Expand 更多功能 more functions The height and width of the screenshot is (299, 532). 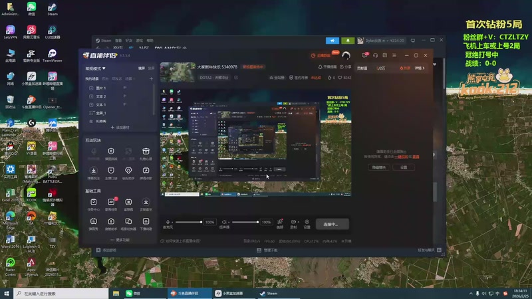(x=120, y=240)
